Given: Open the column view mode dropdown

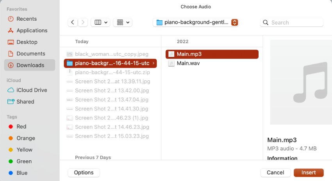Looking at the screenshot, I should point(100,23).
